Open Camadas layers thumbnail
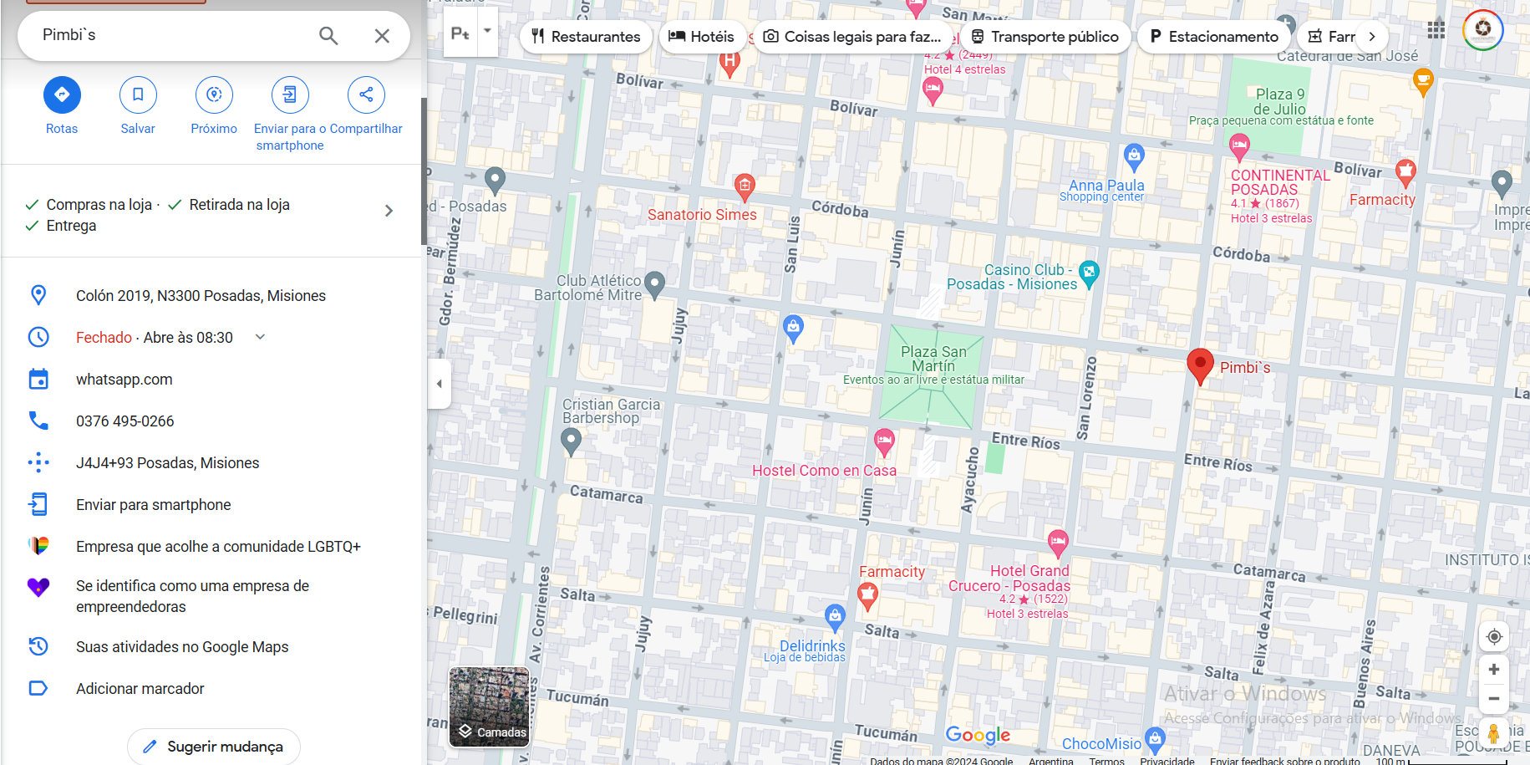1530x765 pixels. [x=490, y=706]
